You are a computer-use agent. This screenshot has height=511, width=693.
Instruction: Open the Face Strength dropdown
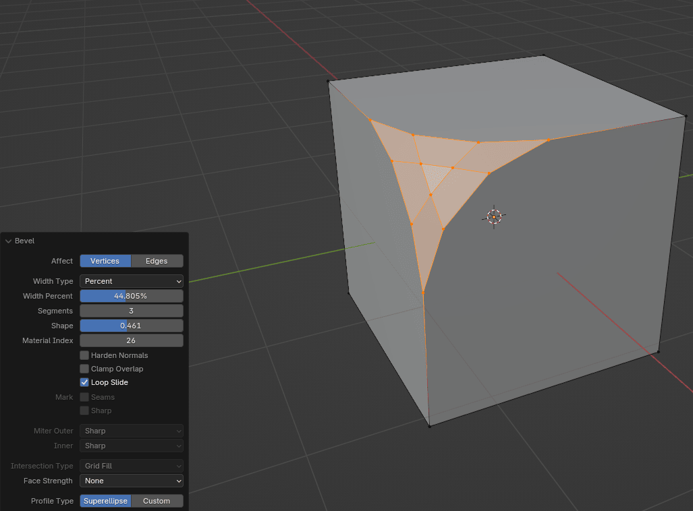pyautogui.click(x=132, y=481)
